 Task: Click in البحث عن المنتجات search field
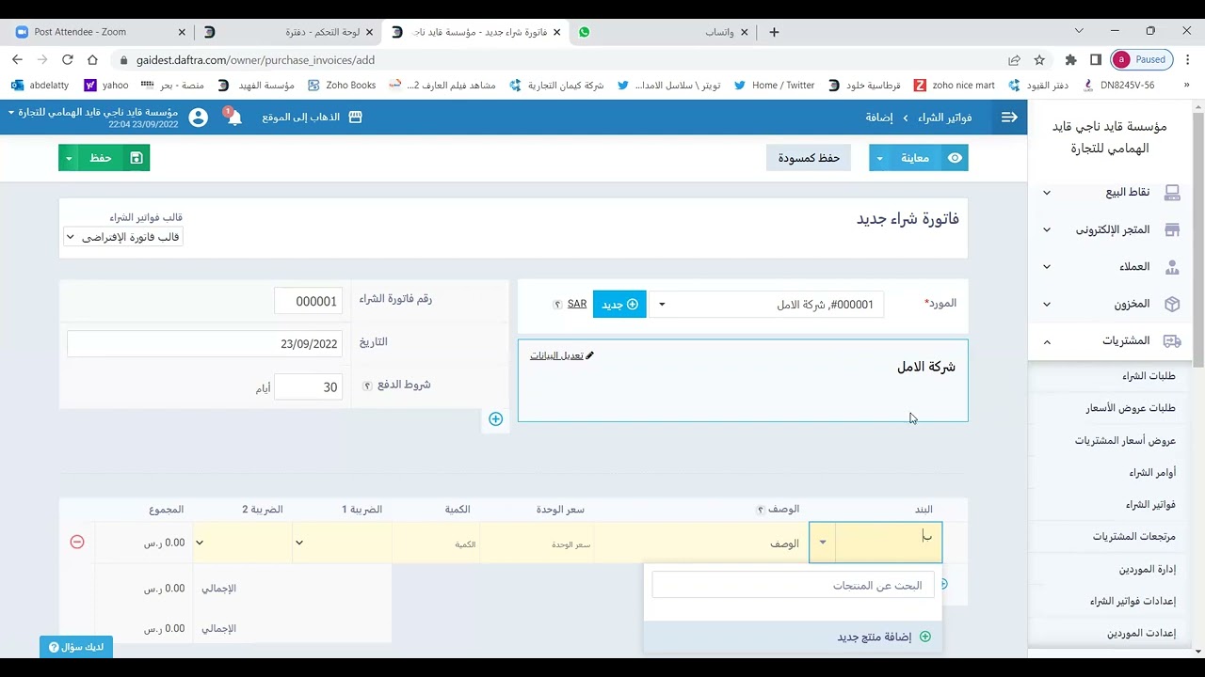794,585
